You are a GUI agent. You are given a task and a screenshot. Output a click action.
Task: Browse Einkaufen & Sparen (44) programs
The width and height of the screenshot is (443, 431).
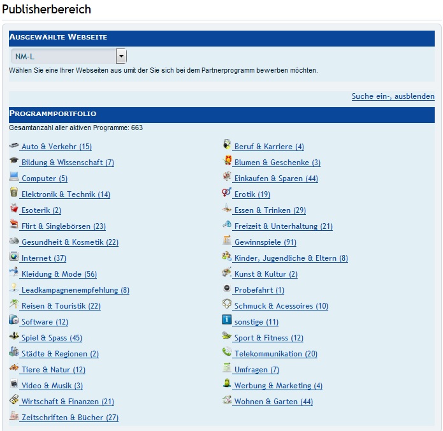click(x=276, y=179)
